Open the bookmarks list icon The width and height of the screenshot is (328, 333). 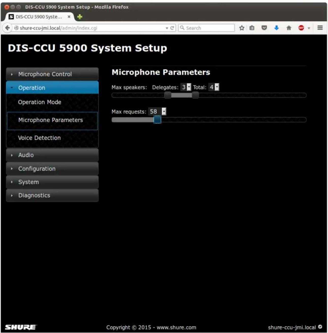click(252, 28)
